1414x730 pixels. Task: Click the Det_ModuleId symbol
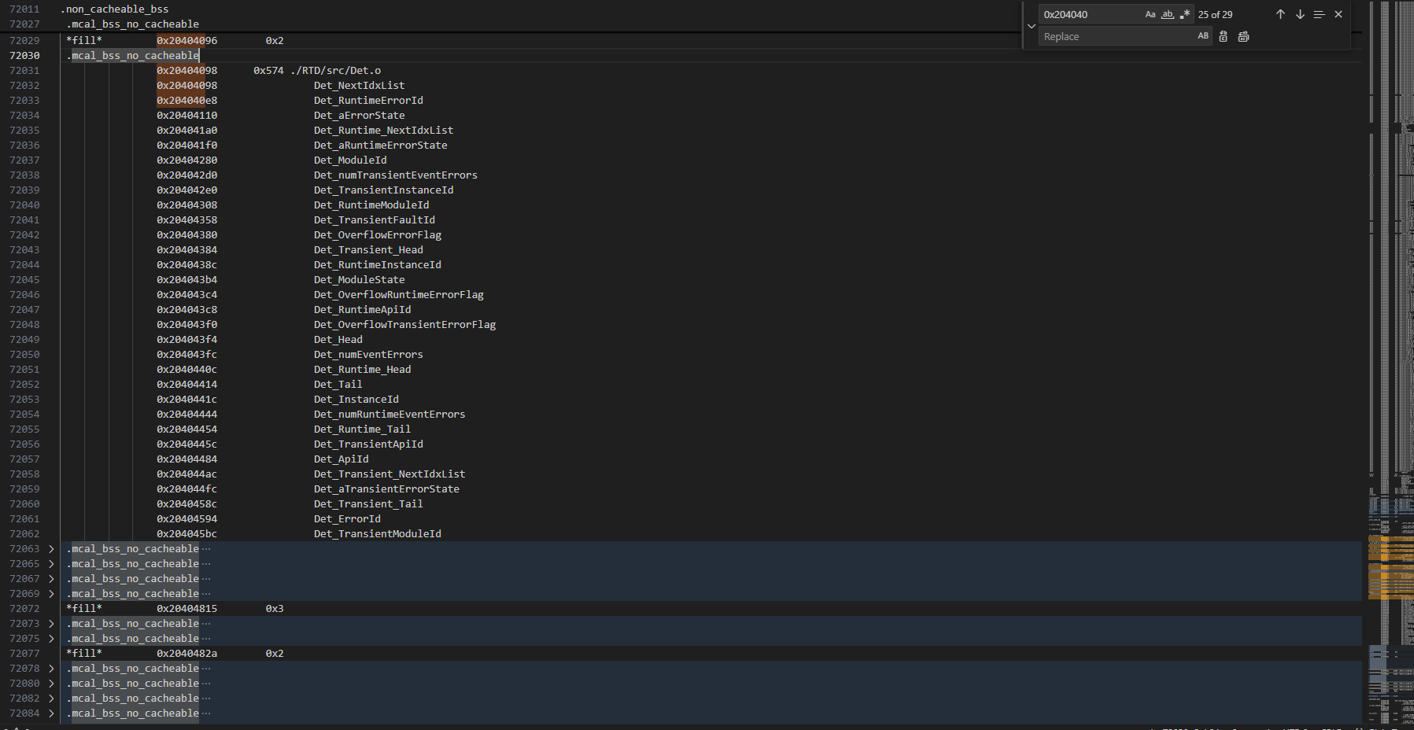(350, 160)
